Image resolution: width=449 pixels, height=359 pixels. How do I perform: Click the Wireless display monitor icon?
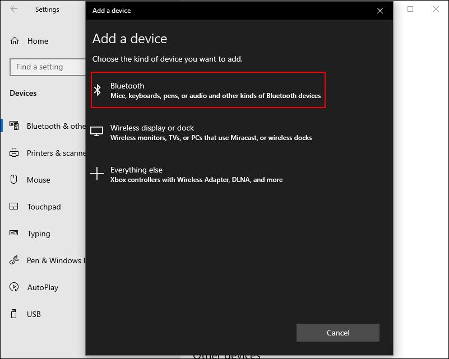tap(97, 132)
